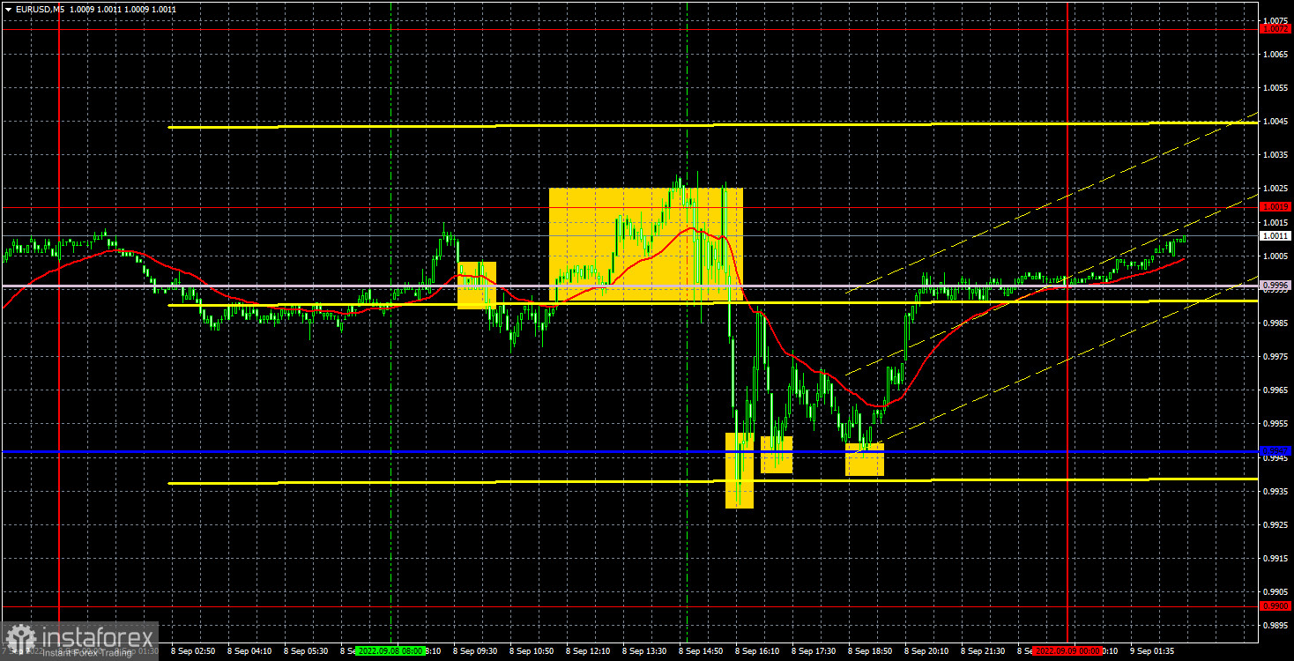Click the 8 Sep 10:50 time label
Image resolution: width=1294 pixels, height=661 pixels.
532,650
